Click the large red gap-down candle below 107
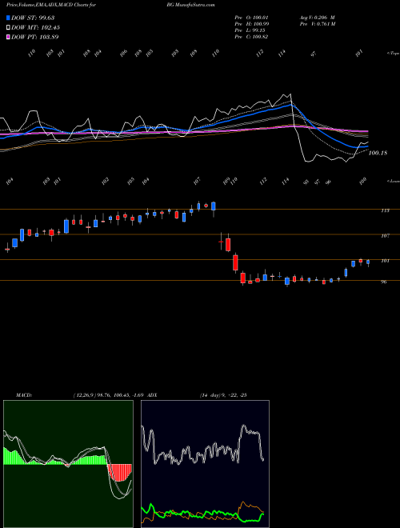 click(228, 243)
